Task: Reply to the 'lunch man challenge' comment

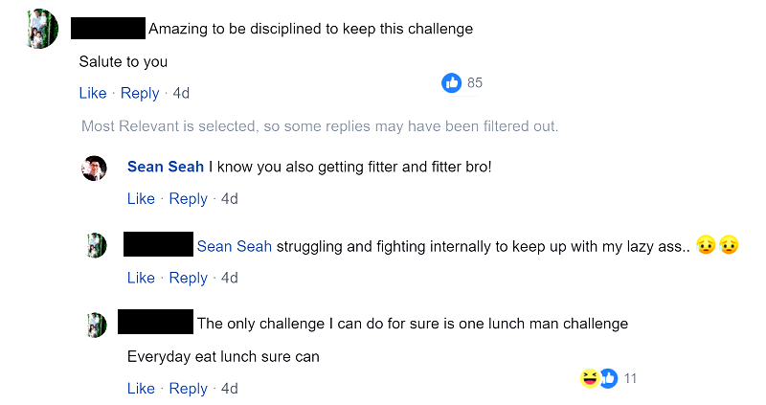Action: coord(188,389)
